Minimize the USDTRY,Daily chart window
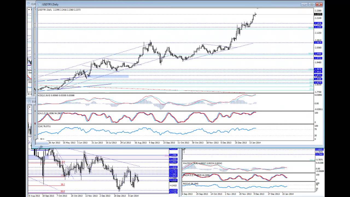The image size is (350, 197). point(305,4)
